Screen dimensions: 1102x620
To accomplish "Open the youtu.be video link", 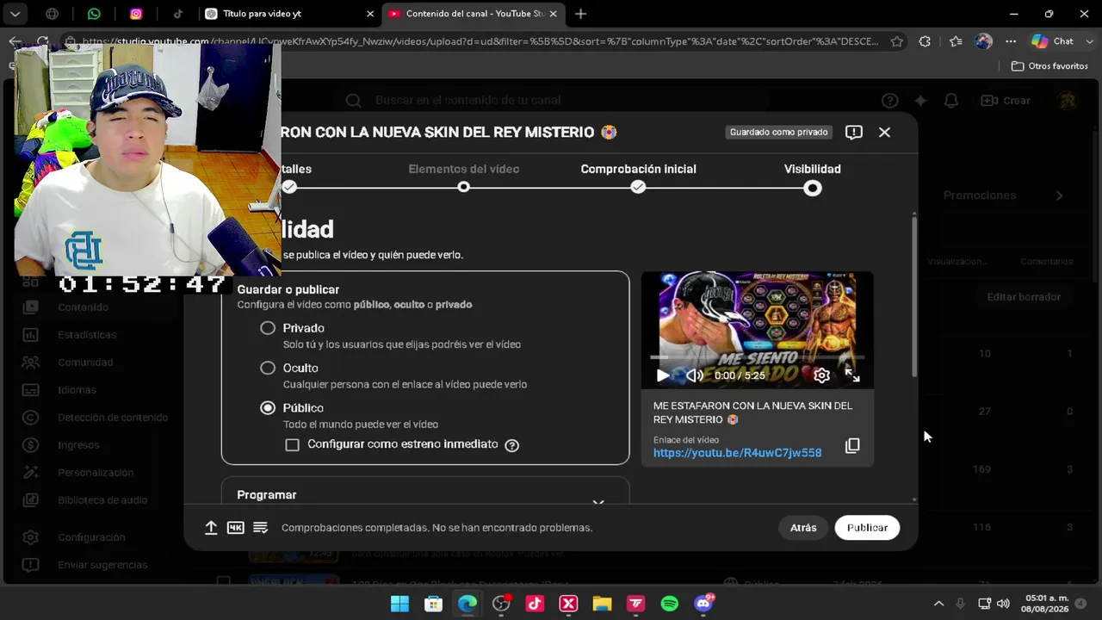I will tap(737, 453).
